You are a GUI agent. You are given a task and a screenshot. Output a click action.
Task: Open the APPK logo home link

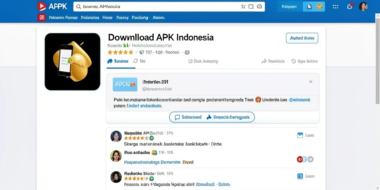click(52, 7)
